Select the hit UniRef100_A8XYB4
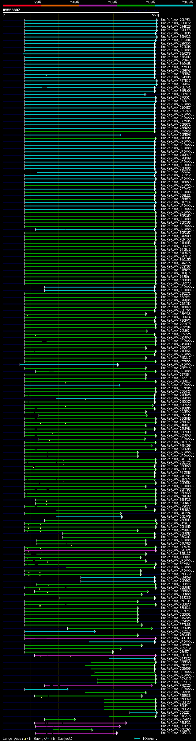 pyautogui.click(x=176, y=327)
